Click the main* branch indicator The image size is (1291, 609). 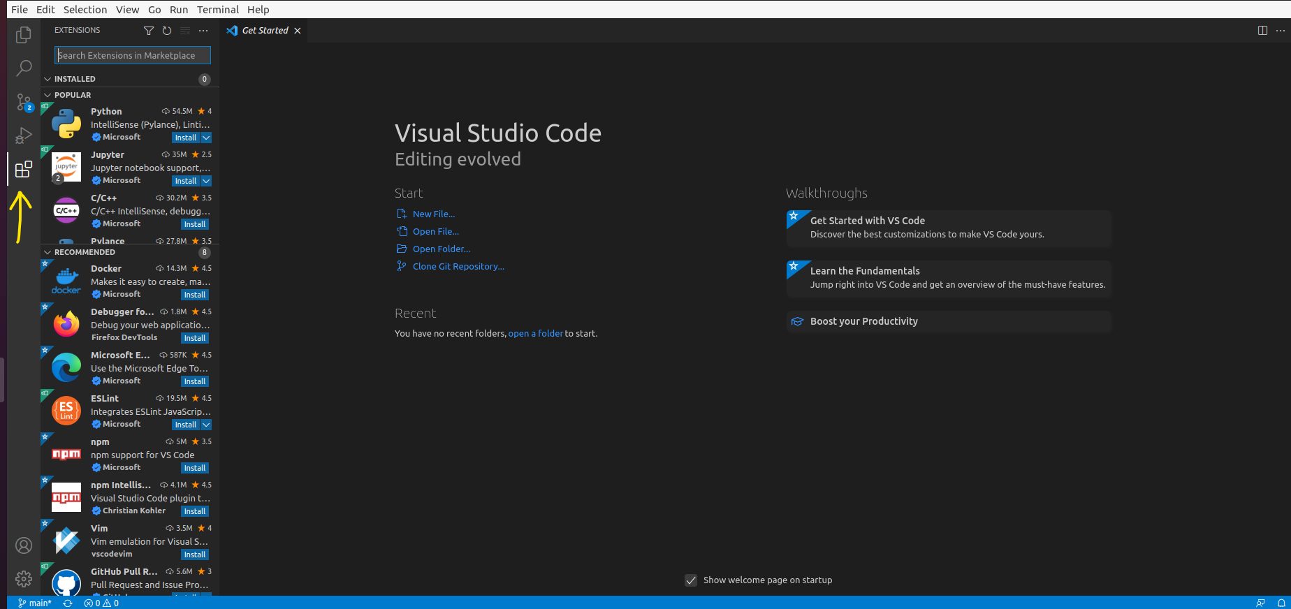point(35,603)
